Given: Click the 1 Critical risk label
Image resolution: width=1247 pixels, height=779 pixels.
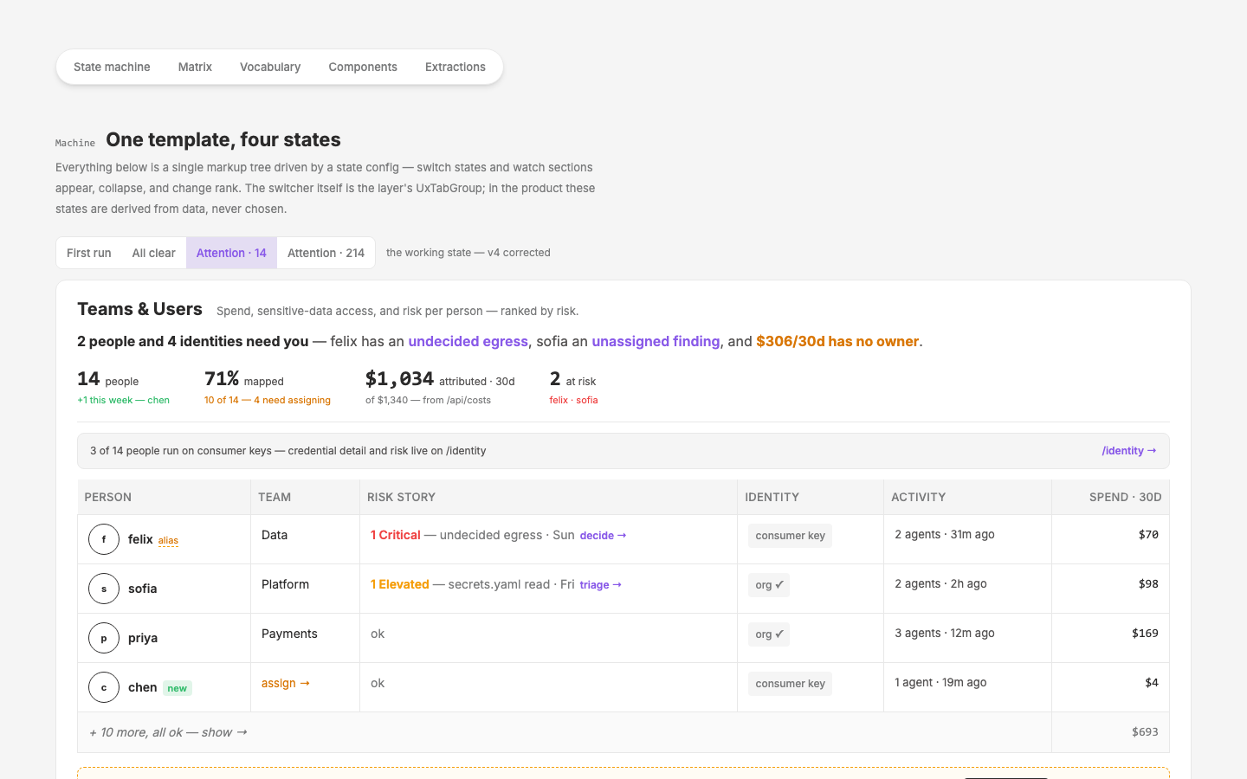Looking at the screenshot, I should click(x=396, y=535).
